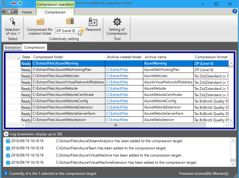Viewport: 239px width, 178px height.
Task: Click the log panel scroll up arrow
Action: click(233, 140)
